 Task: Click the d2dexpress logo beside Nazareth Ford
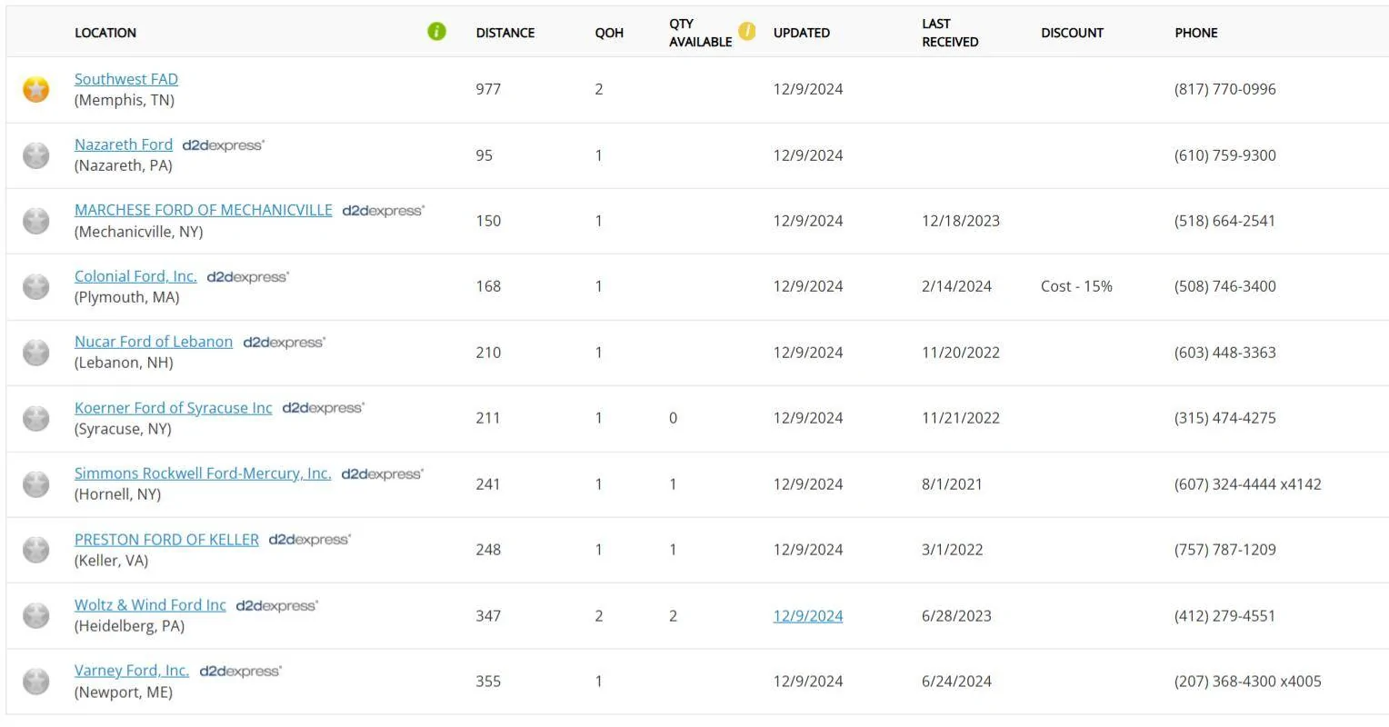(223, 145)
